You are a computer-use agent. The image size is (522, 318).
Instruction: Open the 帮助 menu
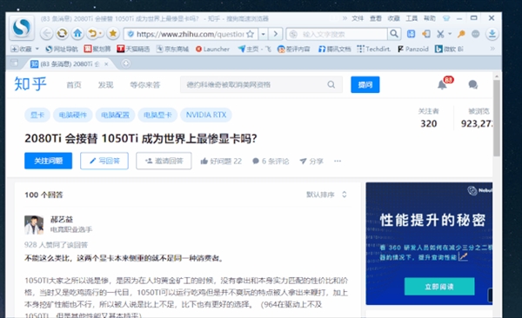(430, 18)
